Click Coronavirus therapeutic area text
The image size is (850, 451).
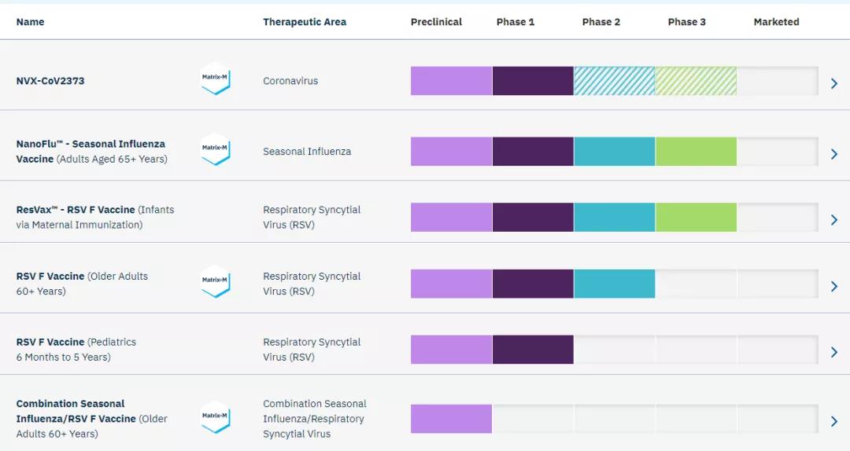pos(290,81)
